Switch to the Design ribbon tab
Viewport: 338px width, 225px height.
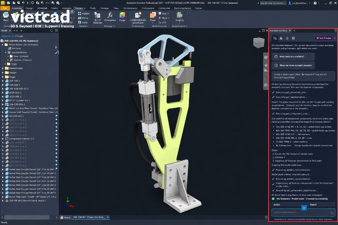29,8
